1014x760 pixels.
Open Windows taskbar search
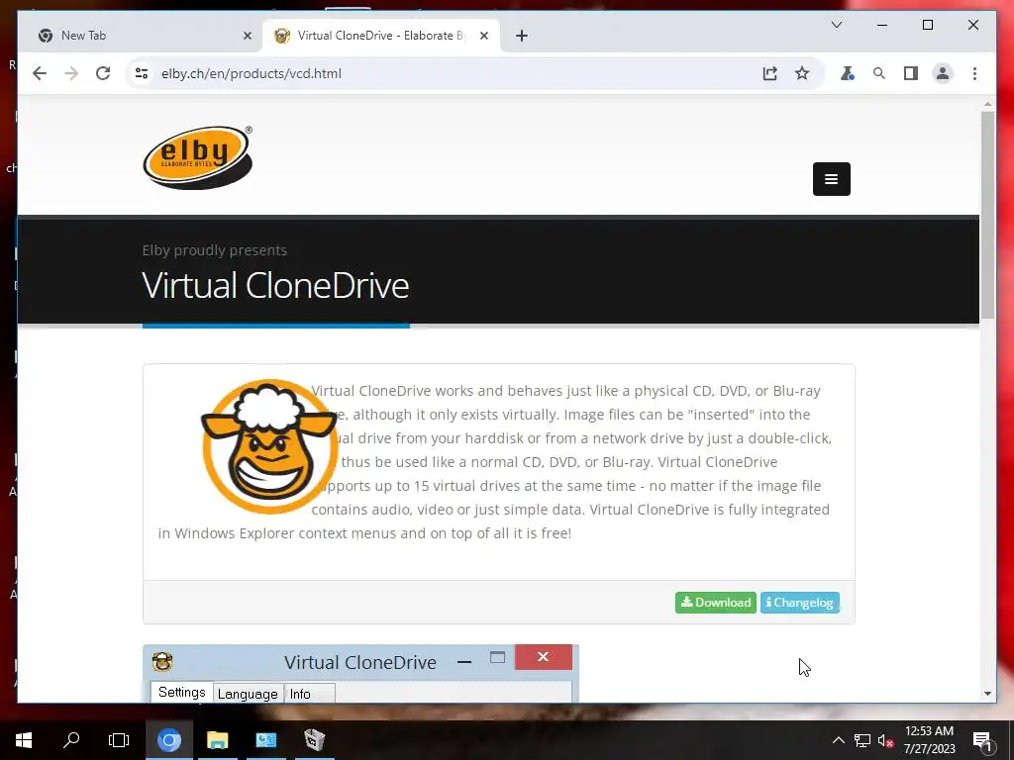tap(71, 740)
